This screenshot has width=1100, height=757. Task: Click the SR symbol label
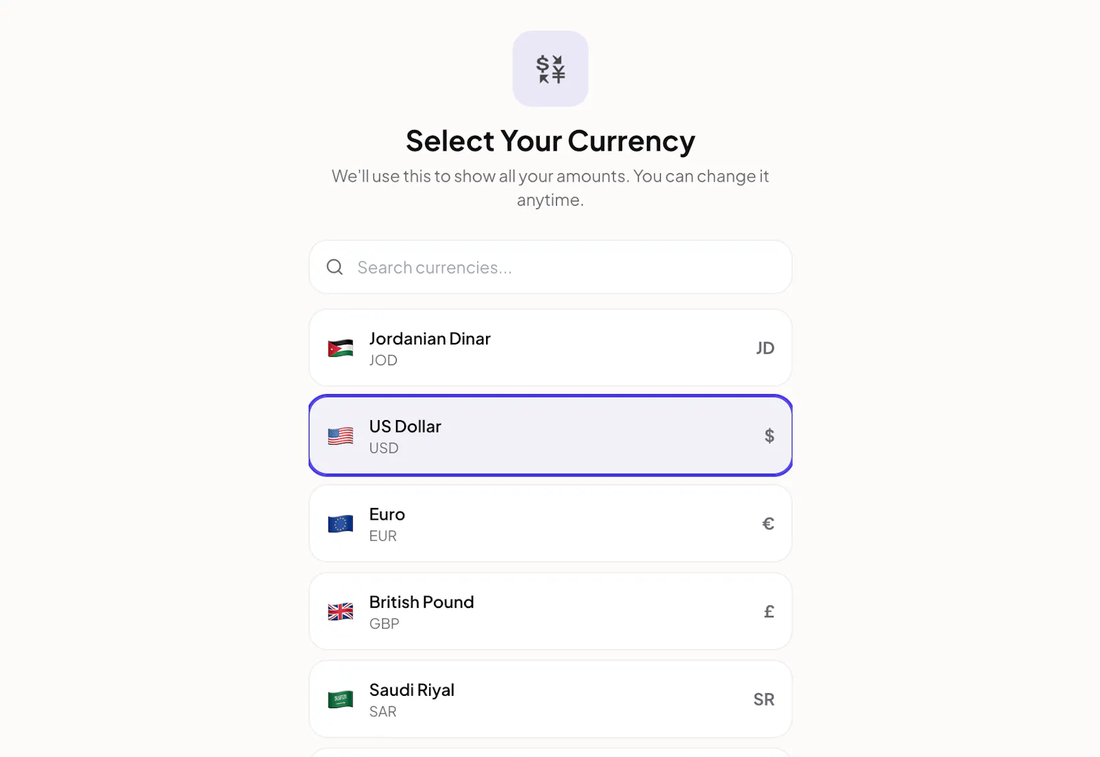point(764,699)
